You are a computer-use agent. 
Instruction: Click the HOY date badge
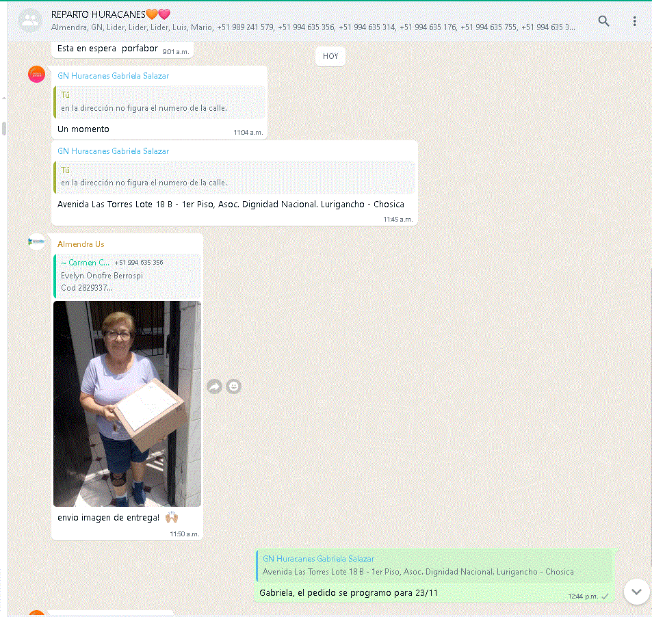pos(330,56)
